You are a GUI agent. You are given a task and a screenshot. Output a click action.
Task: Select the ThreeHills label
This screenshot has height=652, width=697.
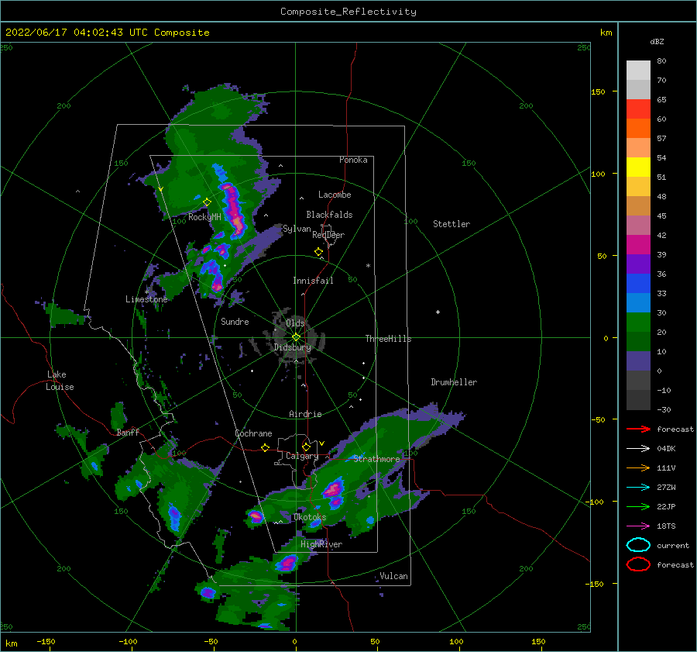[388, 339]
